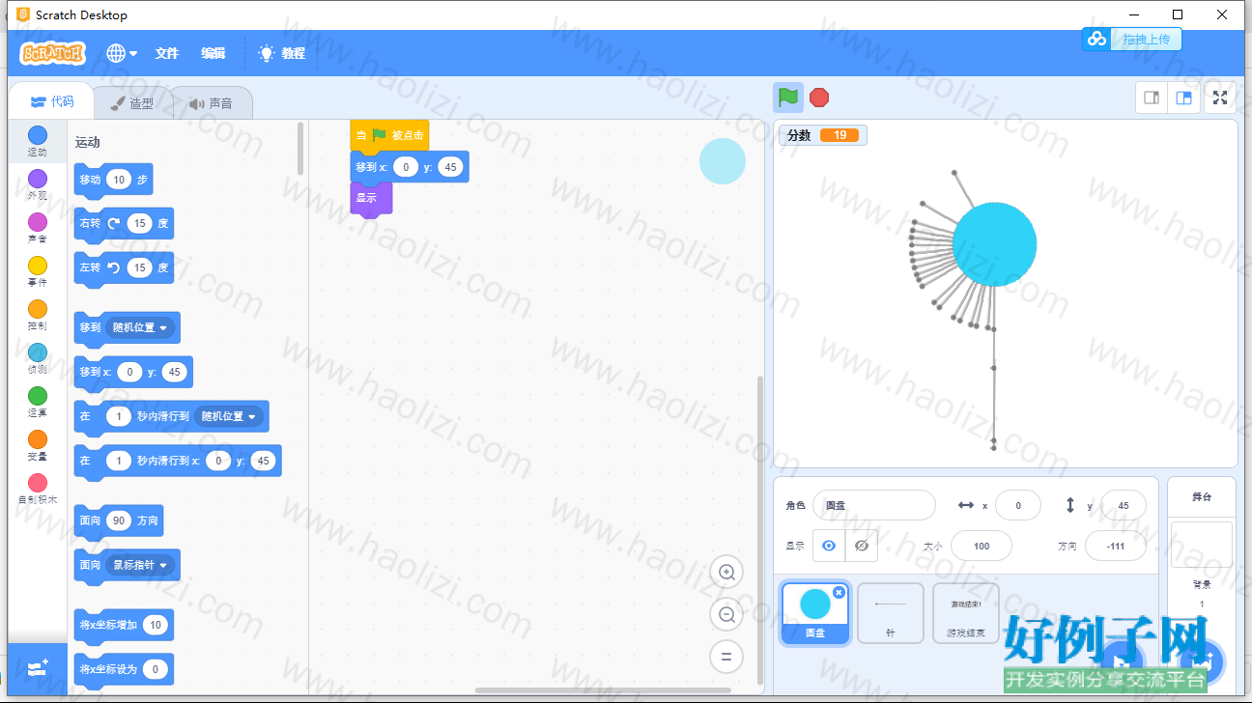This screenshot has width=1252, height=703.
Task: Click the workspace 移到 x y block
Action: click(x=409, y=167)
